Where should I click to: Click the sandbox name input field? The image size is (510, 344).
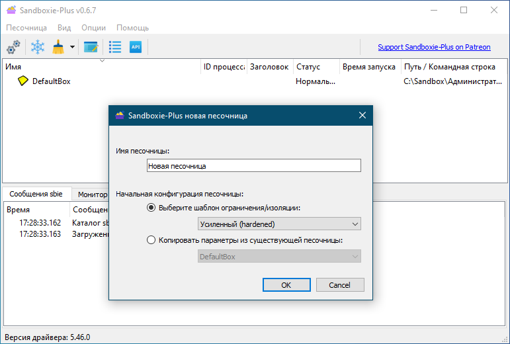pos(254,165)
